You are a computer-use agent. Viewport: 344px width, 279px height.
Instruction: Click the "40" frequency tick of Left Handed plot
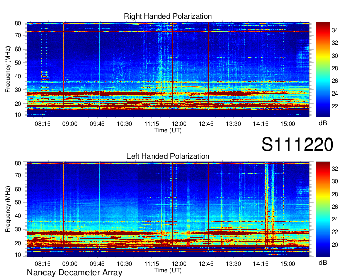click(x=18, y=216)
